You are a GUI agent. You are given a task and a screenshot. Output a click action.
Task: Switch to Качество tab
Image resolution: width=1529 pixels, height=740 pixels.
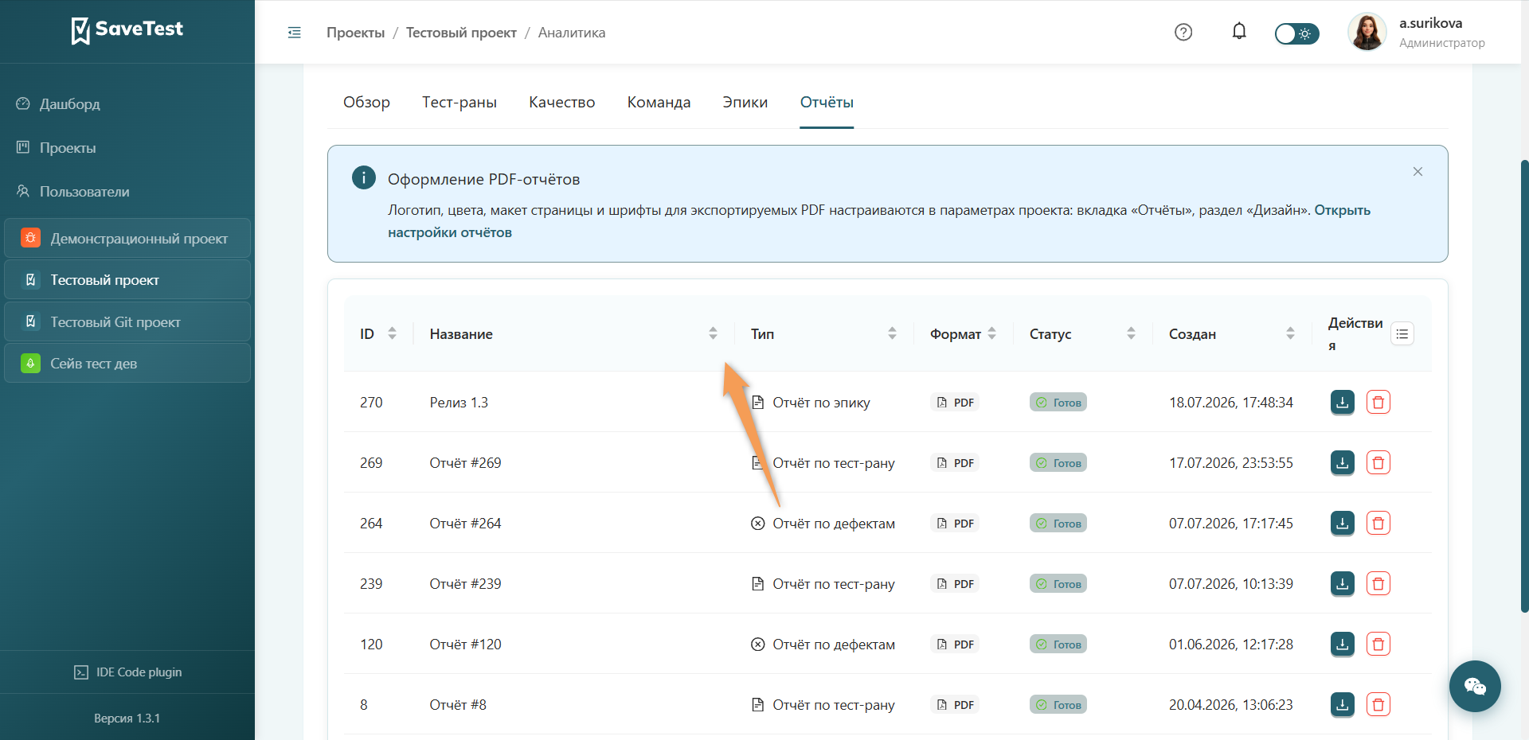562,103
